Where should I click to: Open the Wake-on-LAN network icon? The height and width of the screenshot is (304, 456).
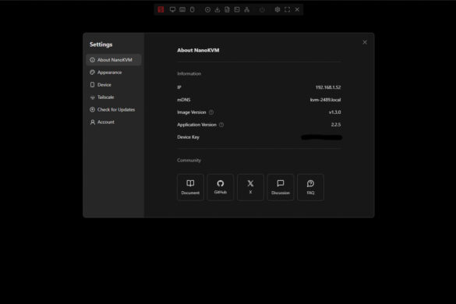(x=247, y=9)
